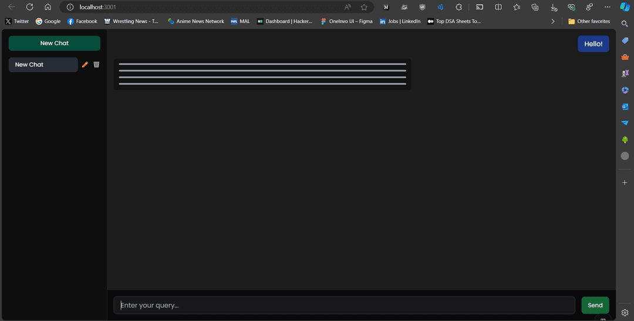Open the Extensions puzzle icon
Image resolution: width=634 pixels, height=321 pixels.
(x=459, y=7)
